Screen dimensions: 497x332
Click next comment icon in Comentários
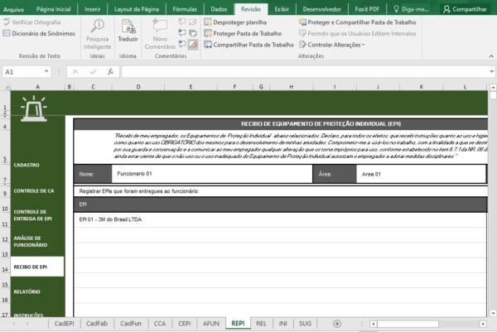tap(182, 44)
